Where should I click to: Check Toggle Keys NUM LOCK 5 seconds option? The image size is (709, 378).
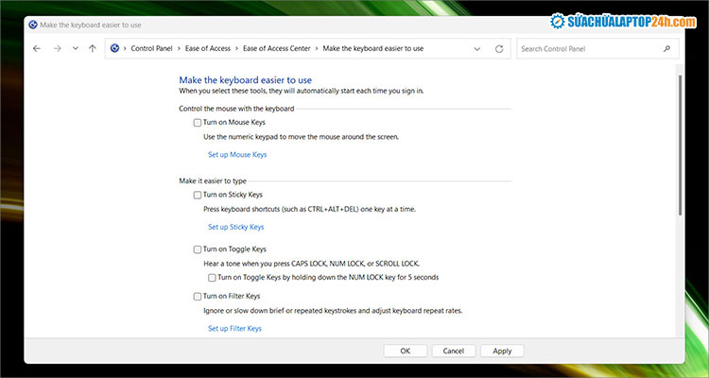[x=213, y=278]
